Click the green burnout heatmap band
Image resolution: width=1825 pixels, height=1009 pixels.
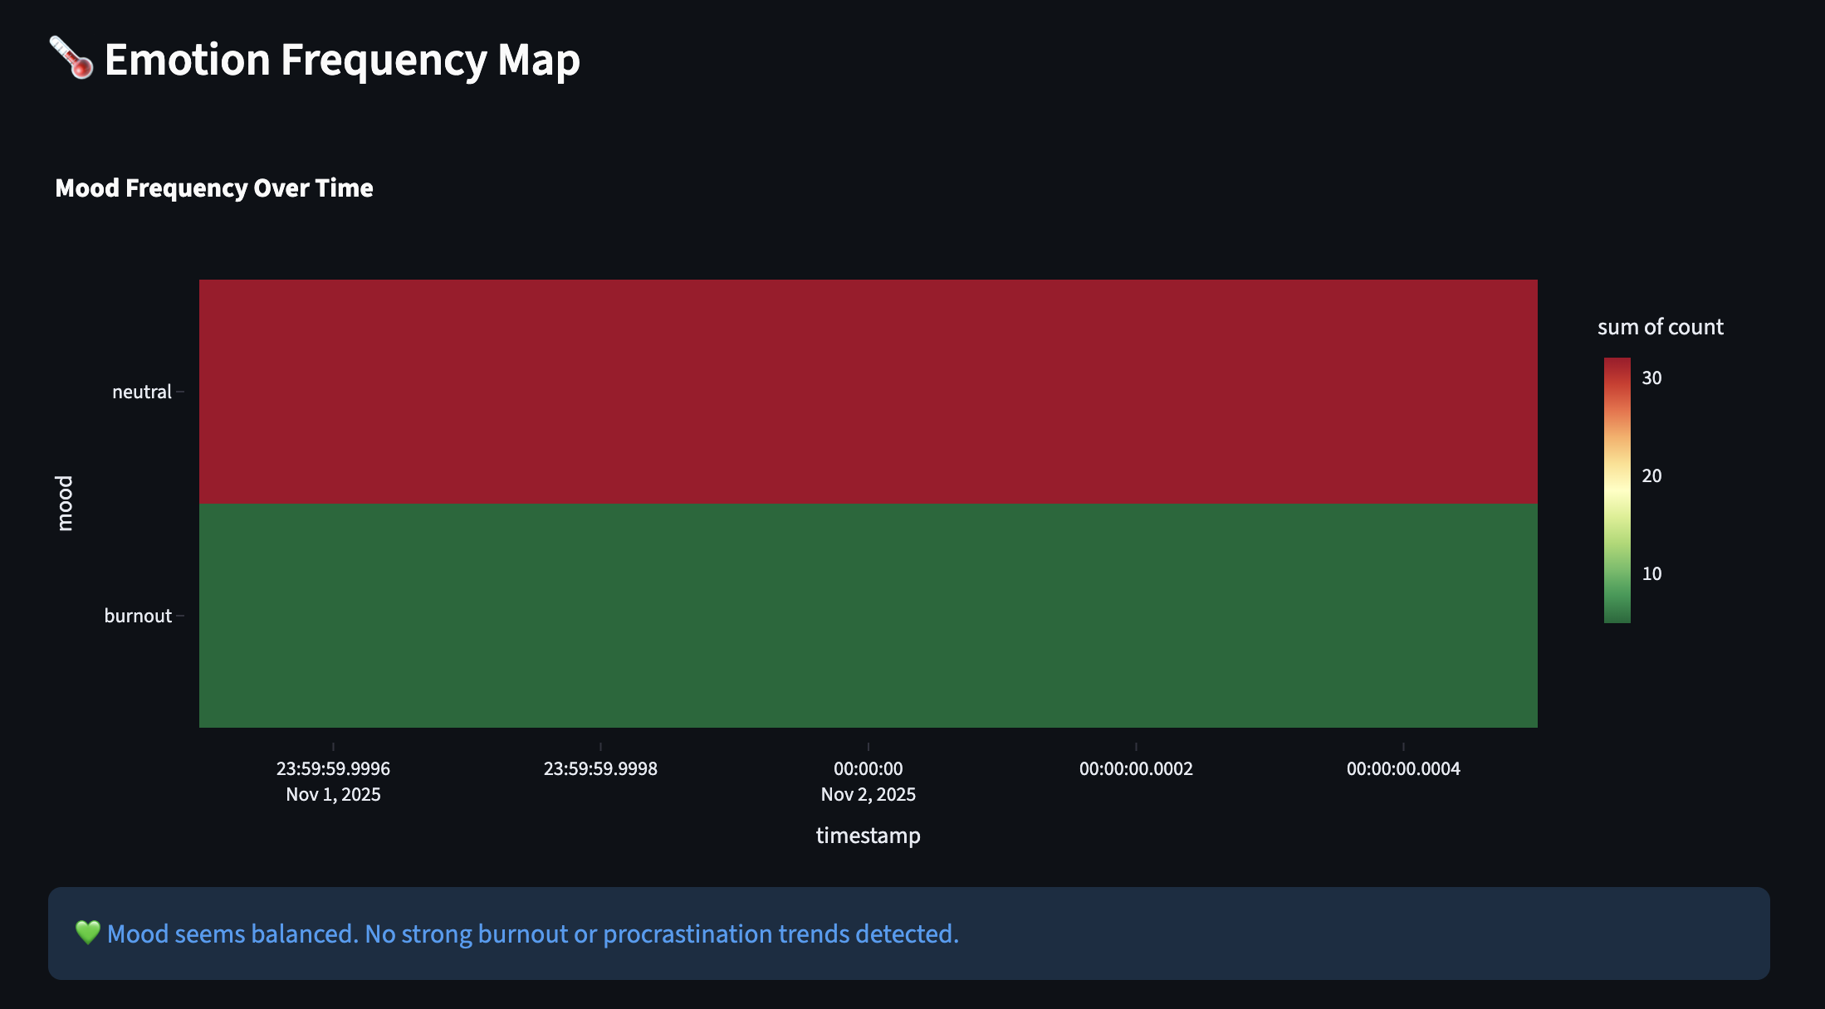[x=868, y=616]
